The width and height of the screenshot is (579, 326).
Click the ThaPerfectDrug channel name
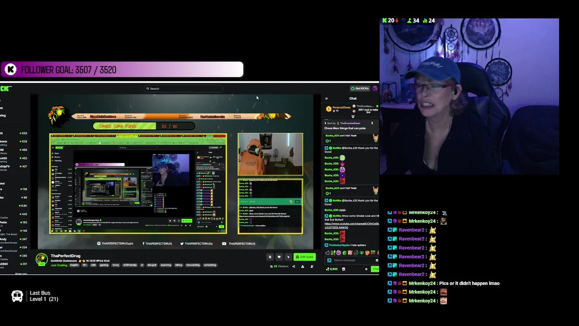point(66,256)
